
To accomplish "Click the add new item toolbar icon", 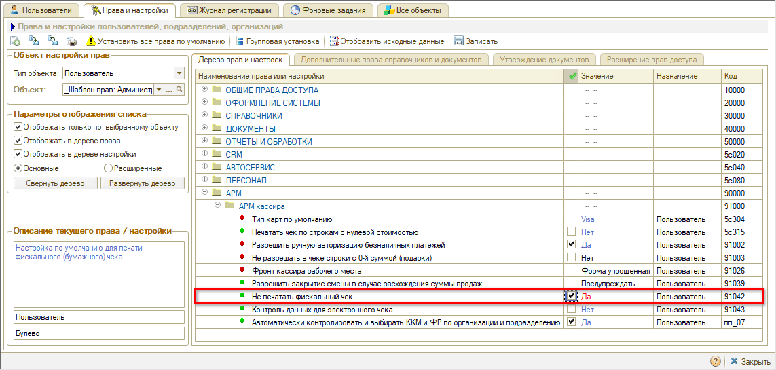I will click(x=15, y=41).
